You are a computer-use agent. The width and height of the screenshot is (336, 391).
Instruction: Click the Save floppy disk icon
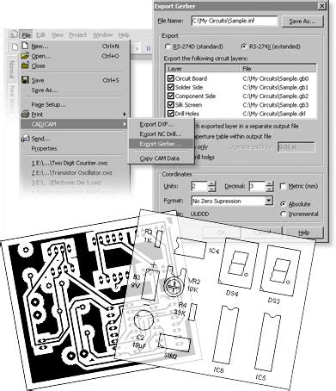[25, 80]
